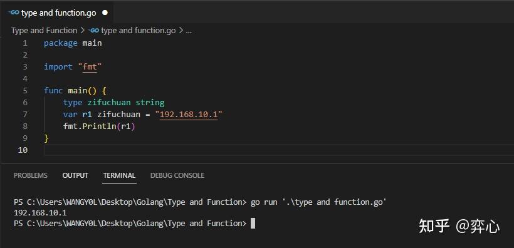Open the DEBUG CONSOLE panel tab
The height and width of the screenshot is (248, 514).
click(x=177, y=175)
